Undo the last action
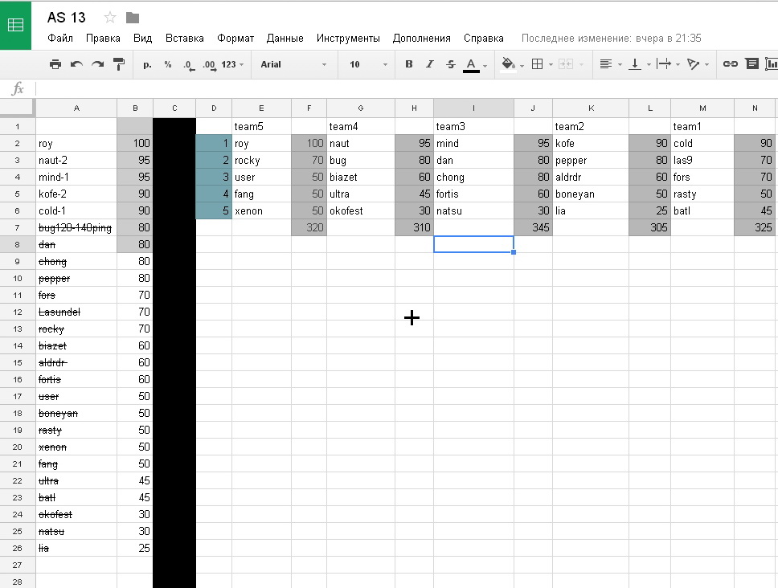 point(76,64)
